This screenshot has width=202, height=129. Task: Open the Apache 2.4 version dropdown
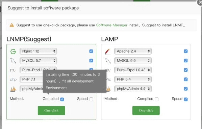click(x=133, y=51)
